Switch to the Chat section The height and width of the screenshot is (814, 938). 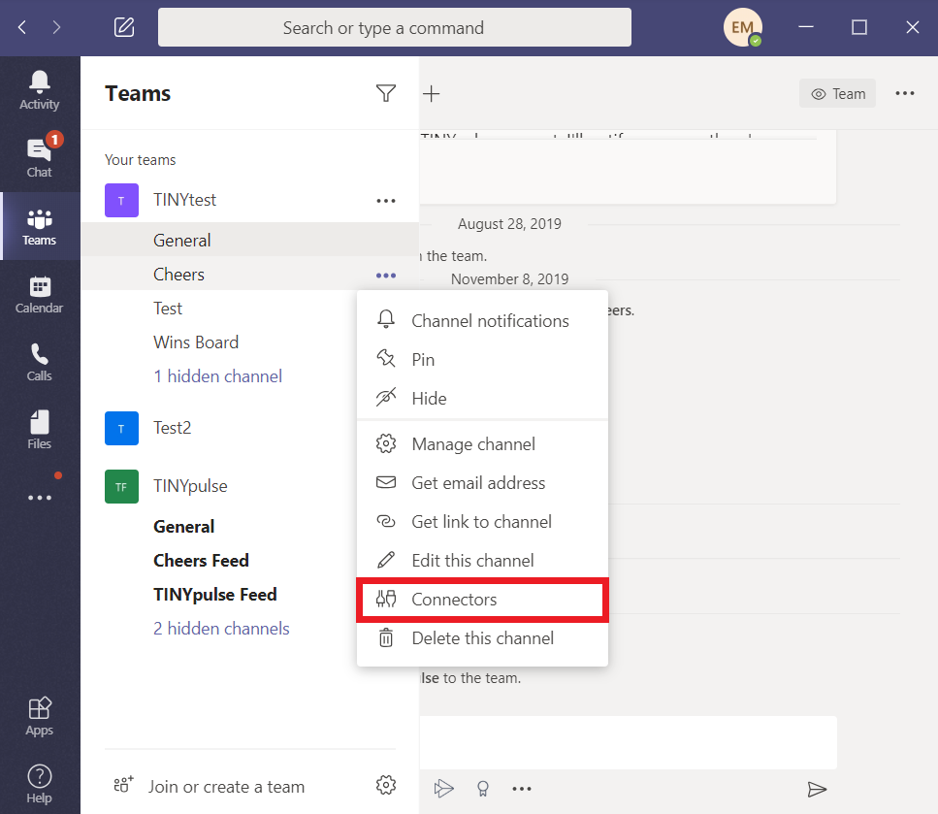click(40, 157)
